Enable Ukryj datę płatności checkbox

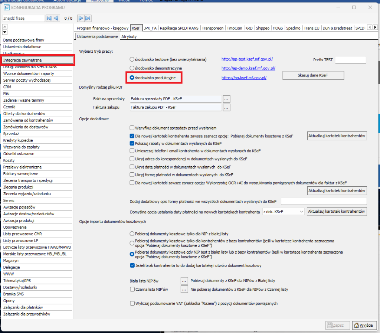(132, 167)
